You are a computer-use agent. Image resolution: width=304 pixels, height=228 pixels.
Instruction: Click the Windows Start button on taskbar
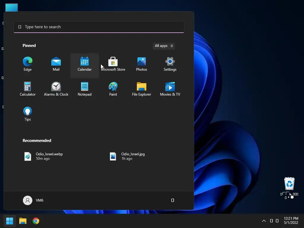[9, 221]
